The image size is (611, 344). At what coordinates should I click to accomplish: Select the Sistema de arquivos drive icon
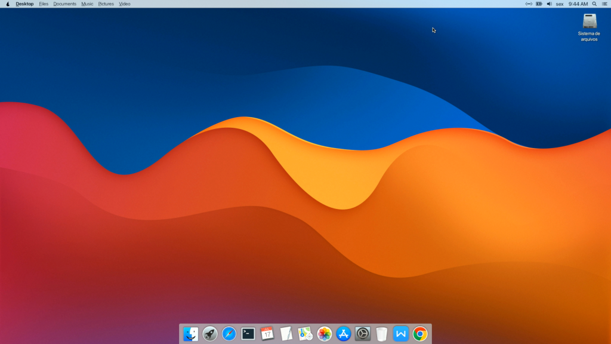point(590,22)
